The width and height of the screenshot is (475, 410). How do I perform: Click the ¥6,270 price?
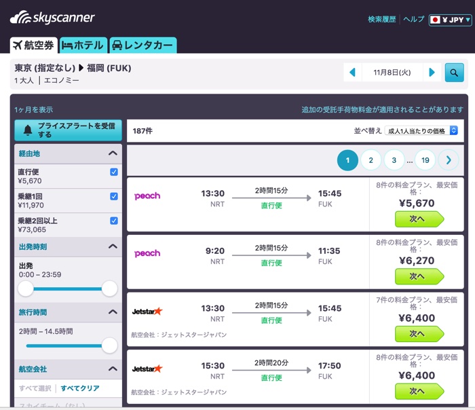click(x=417, y=261)
